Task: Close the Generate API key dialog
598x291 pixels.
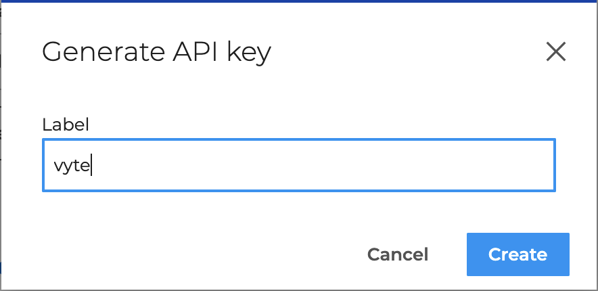Action: tap(555, 52)
